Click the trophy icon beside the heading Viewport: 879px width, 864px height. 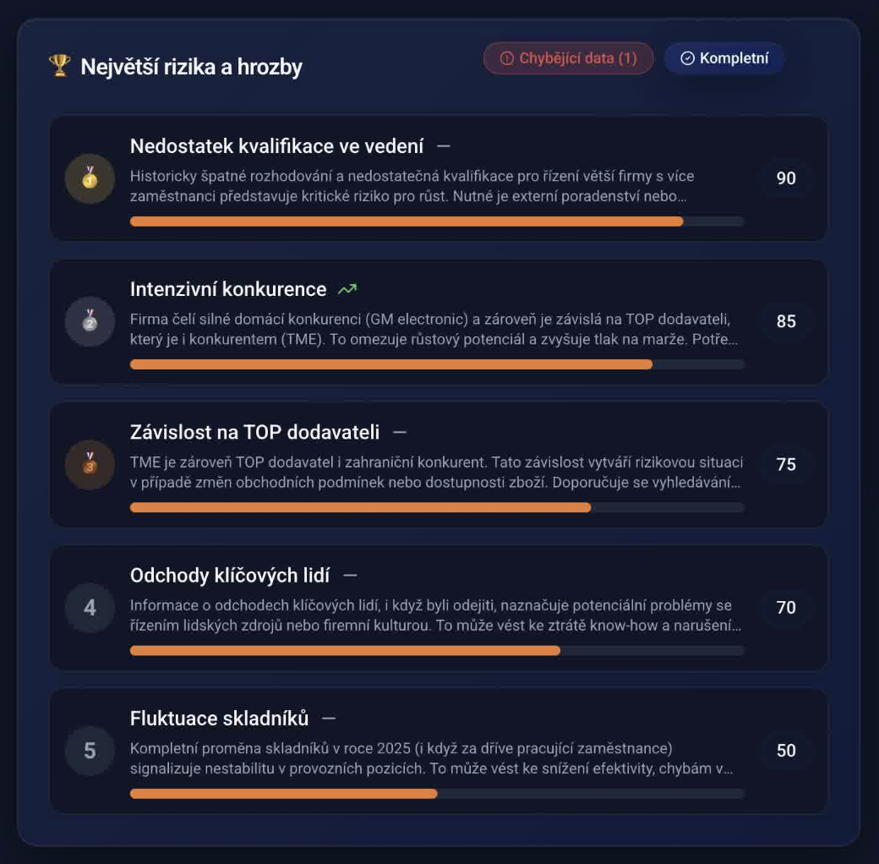[x=59, y=66]
